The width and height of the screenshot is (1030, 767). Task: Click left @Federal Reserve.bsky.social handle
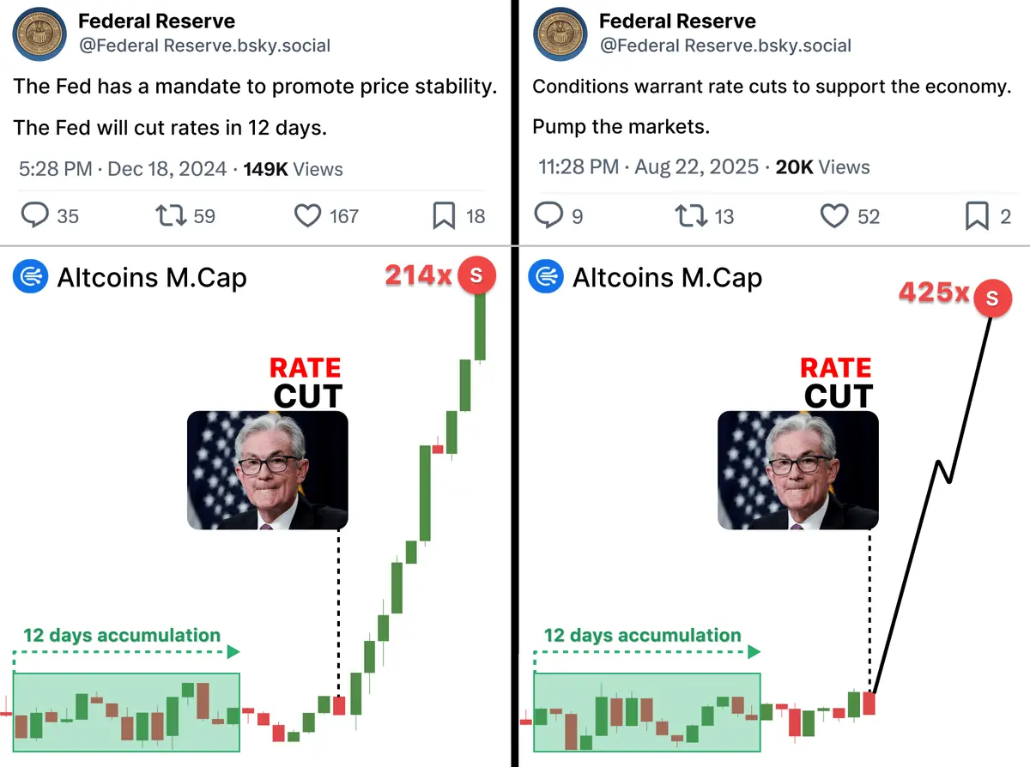(x=204, y=46)
